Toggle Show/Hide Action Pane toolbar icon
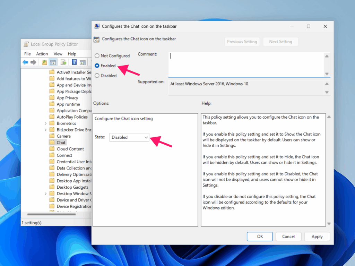Viewport: 355px width, 266px height. click(x=83, y=62)
